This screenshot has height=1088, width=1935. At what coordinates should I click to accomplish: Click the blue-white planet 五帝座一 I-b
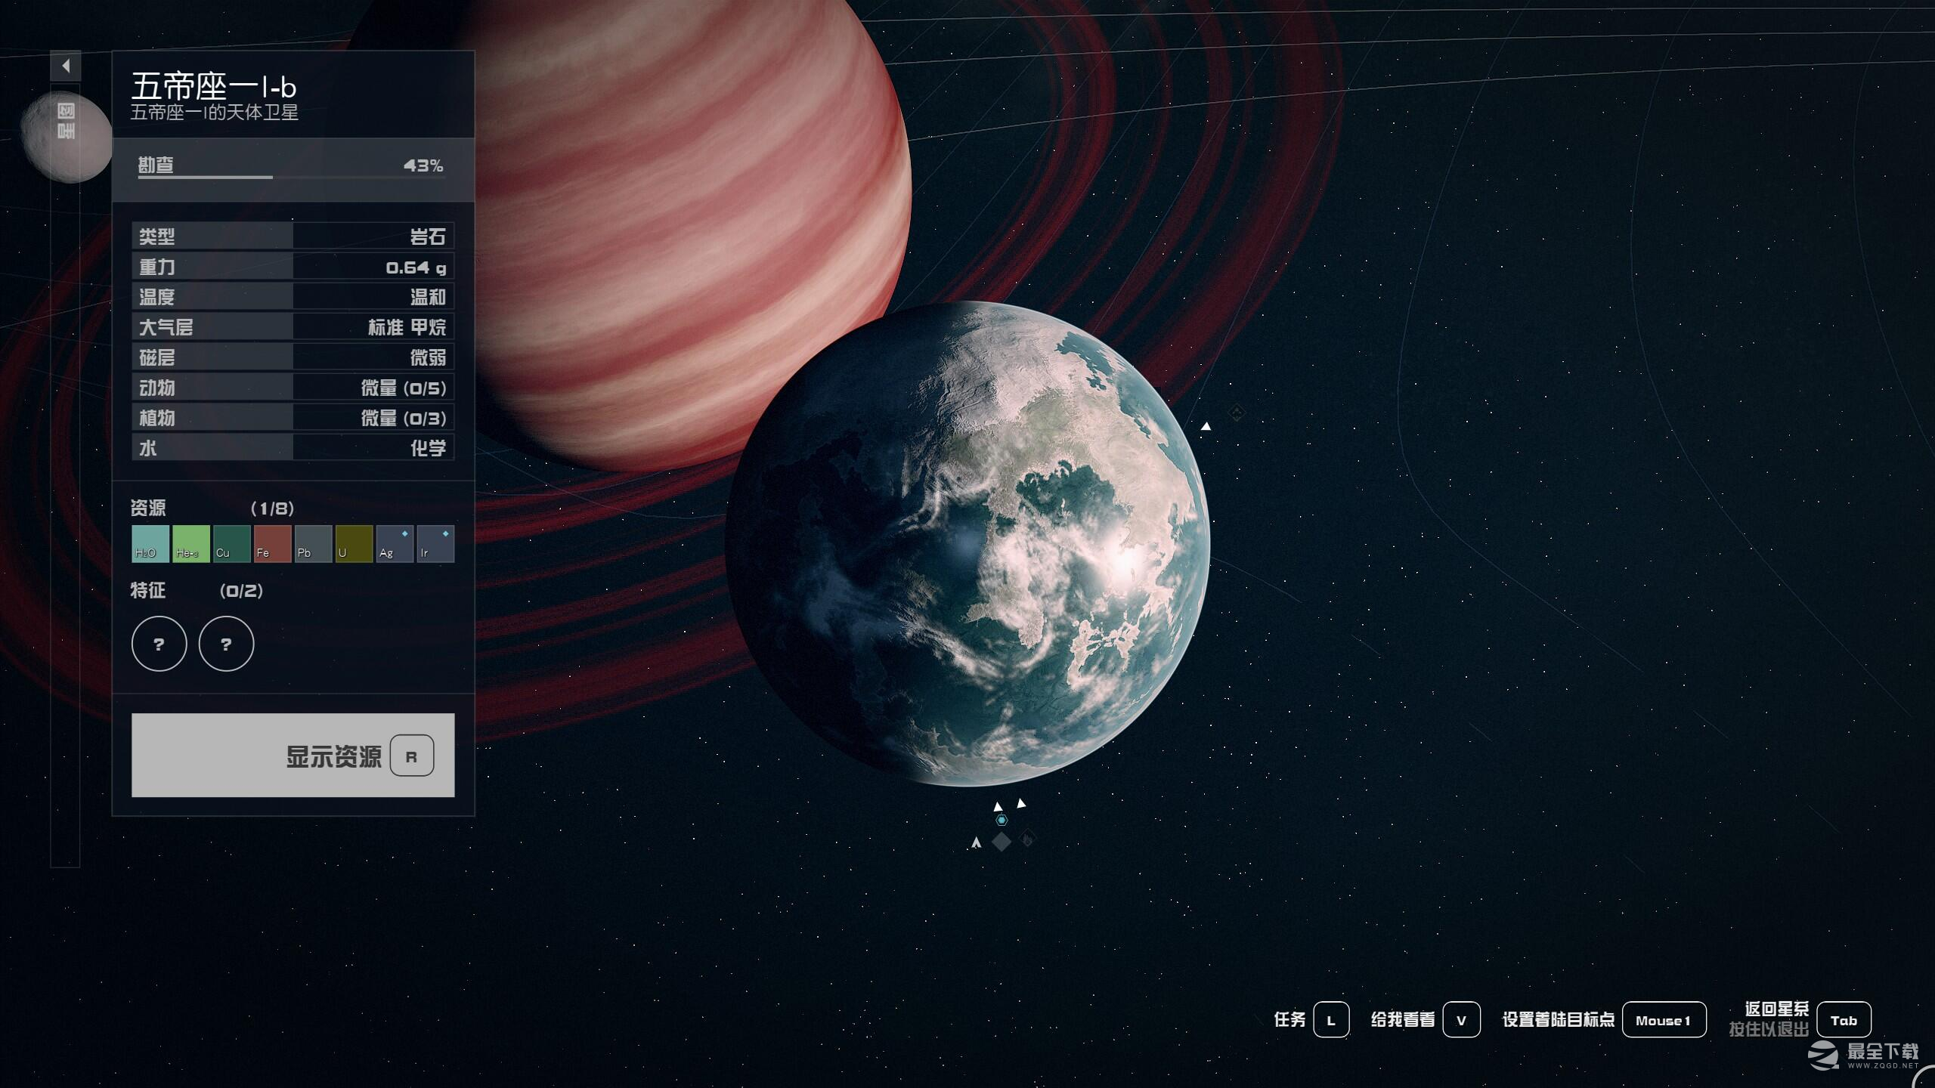coord(967,544)
